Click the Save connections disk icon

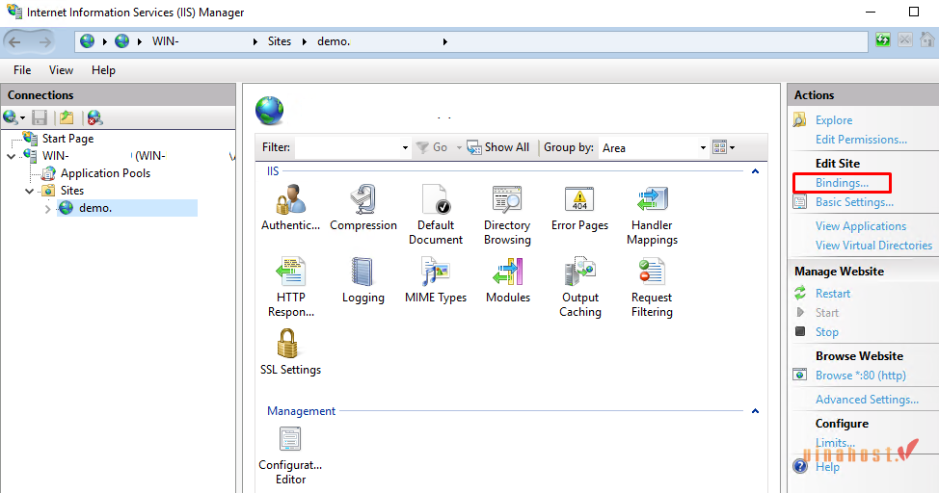[40, 117]
